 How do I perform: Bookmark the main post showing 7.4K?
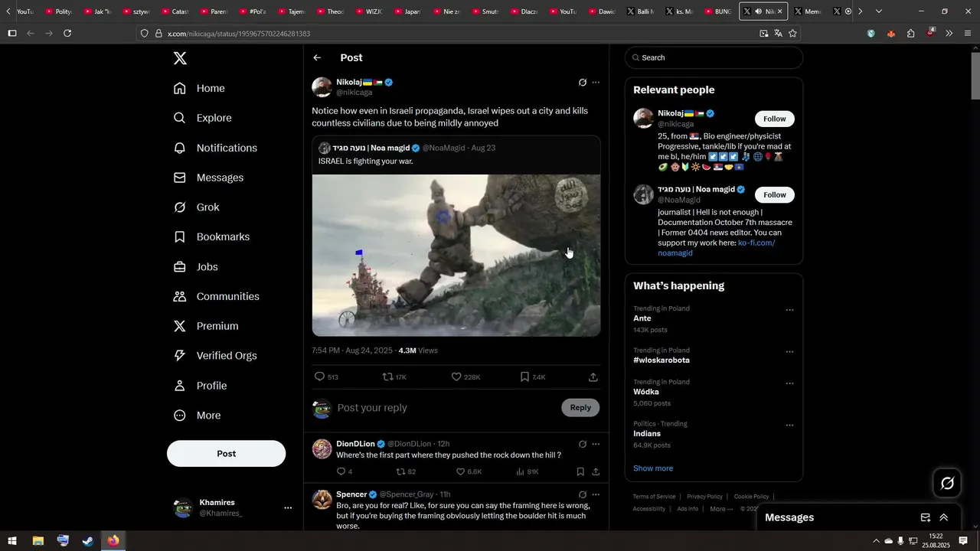(532, 377)
